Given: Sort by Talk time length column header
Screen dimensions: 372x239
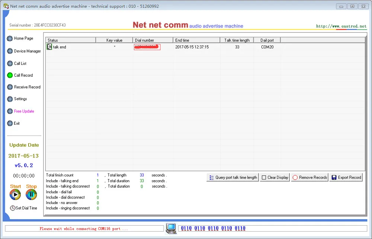Looking at the screenshot, I should (237, 40).
